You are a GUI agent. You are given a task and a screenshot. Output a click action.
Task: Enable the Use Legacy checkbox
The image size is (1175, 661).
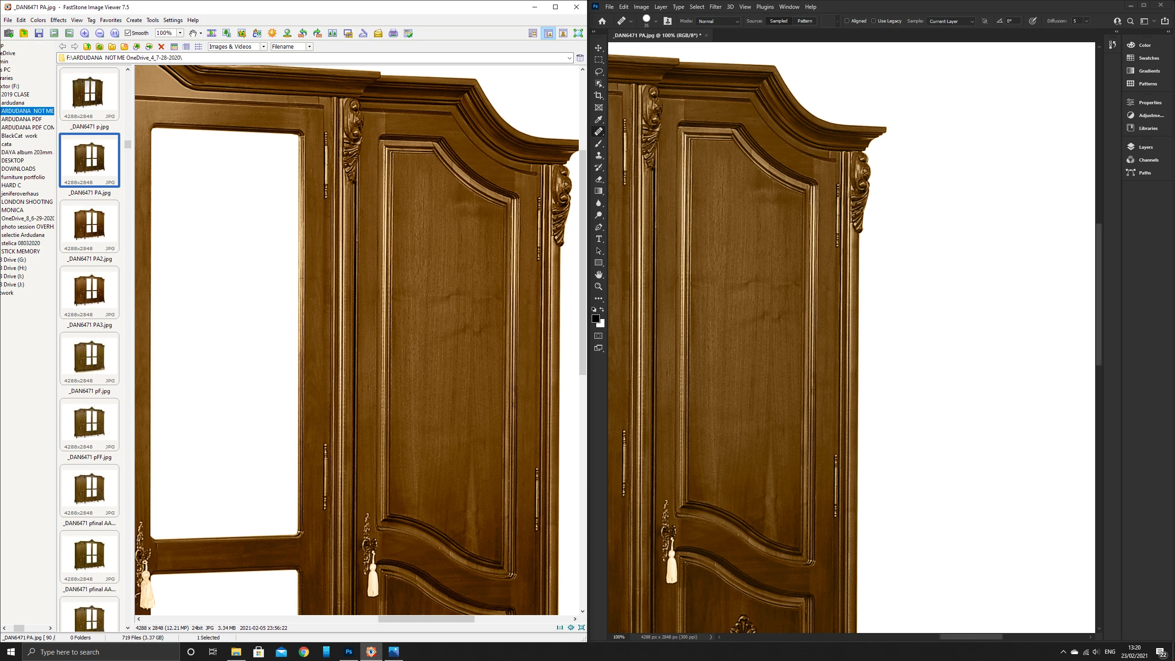point(873,21)
